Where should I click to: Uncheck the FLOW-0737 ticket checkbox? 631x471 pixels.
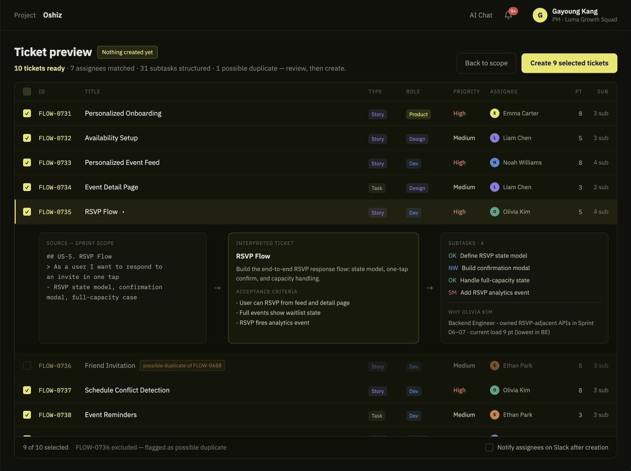tap(27, 390)
